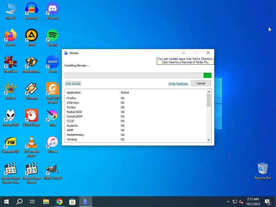Open taskbar Search
The height and width of the screenshot is (207, 276).
coord(19,202)
